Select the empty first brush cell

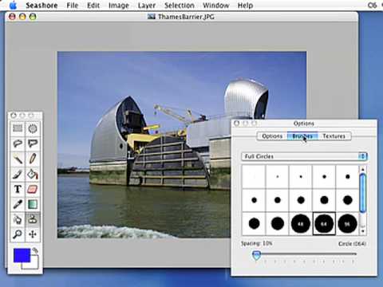tap(254, 177)
